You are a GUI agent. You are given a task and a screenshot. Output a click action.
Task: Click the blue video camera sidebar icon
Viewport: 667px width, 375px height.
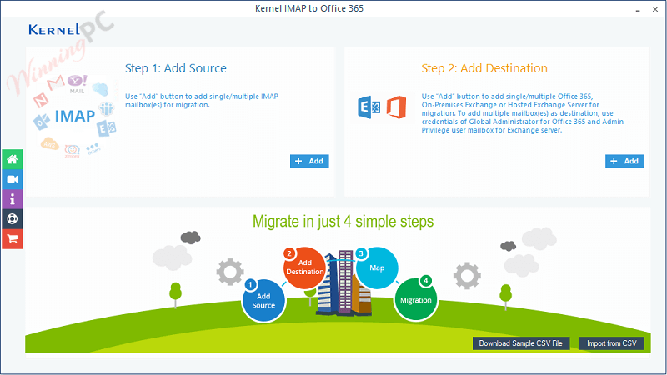click(x=12, y=179)
